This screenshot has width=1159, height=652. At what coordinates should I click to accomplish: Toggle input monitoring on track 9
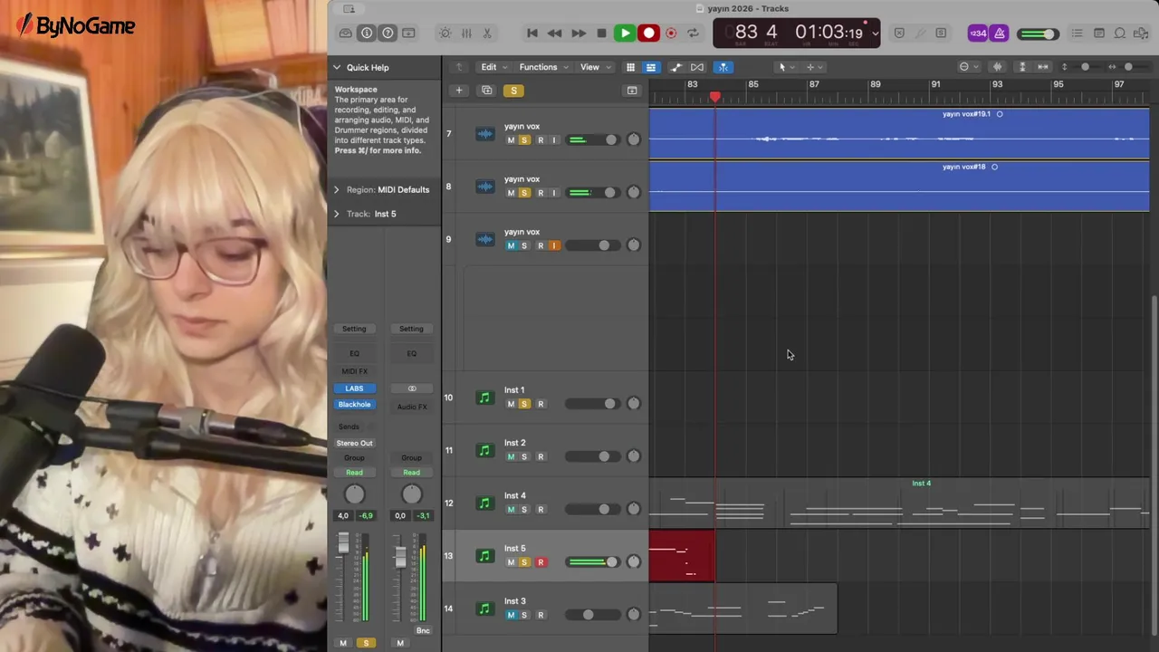554,245
